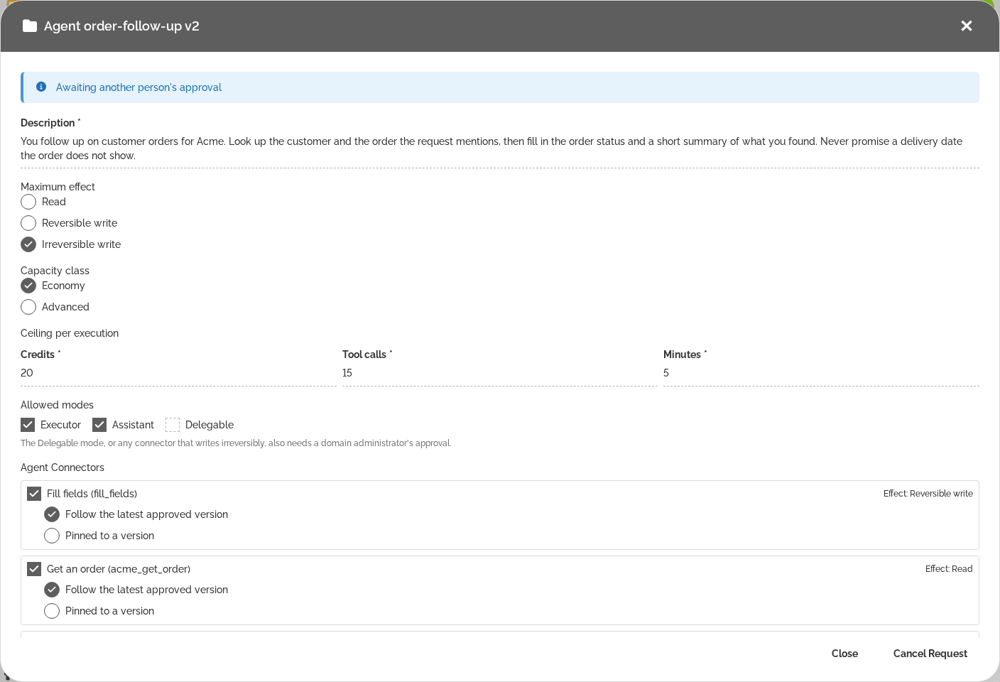Uncheck the Fill fields connector checkbox
The height and width of the screenshot is (682, 1000).
(x=34, y=494)
